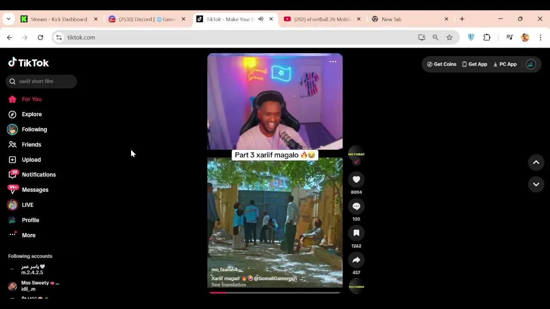Click the @SomaliGamergg1 mention

point(275,279)
